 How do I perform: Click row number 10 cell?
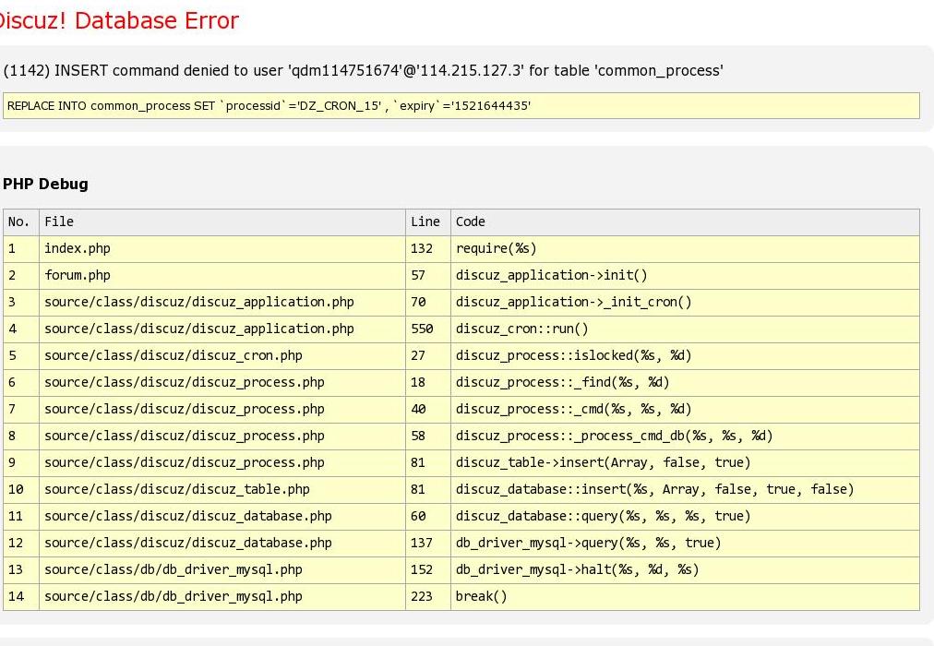click(x=21, y=490)
